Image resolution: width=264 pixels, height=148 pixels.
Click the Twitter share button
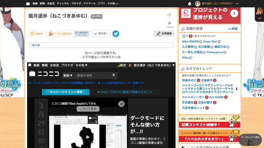click(x=116, y=34)
